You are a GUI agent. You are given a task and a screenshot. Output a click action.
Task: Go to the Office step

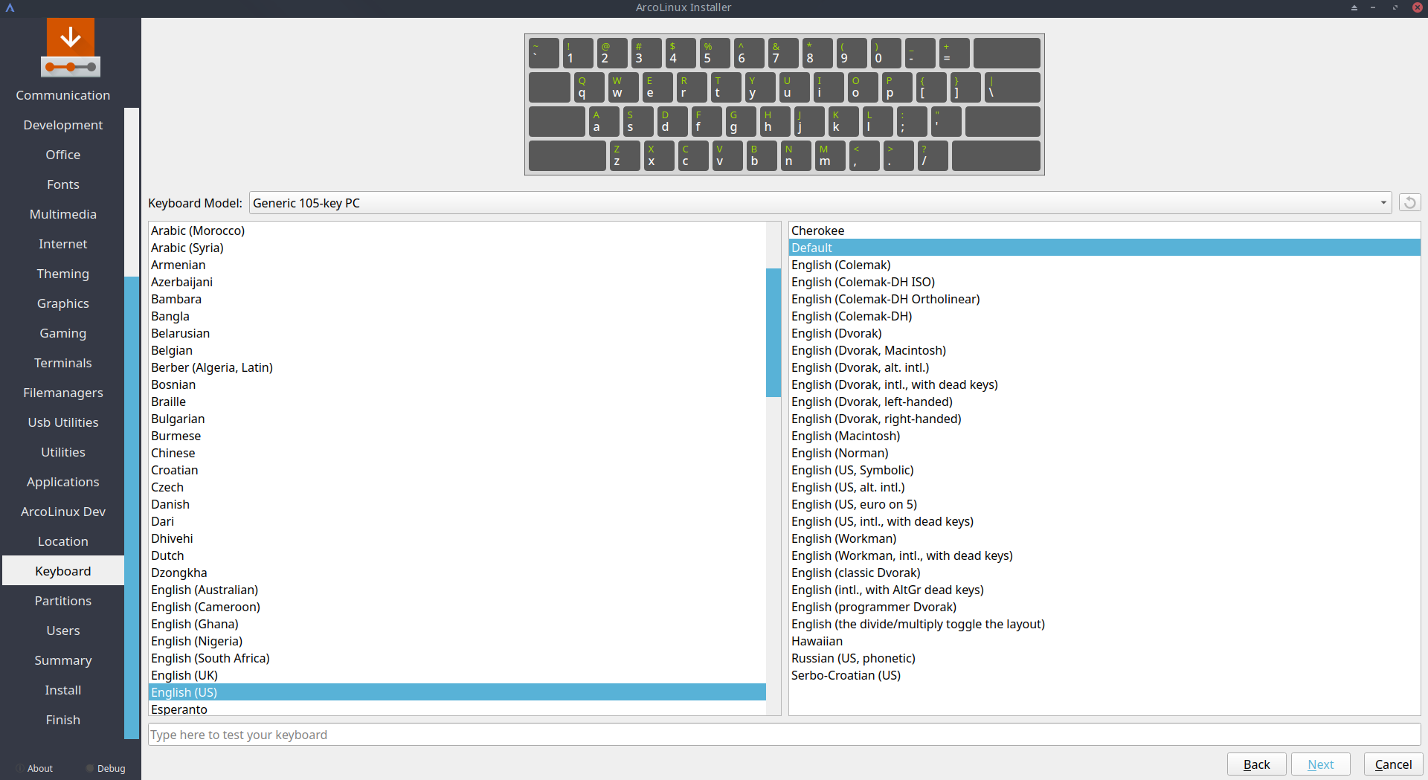[x=63, y=155]
